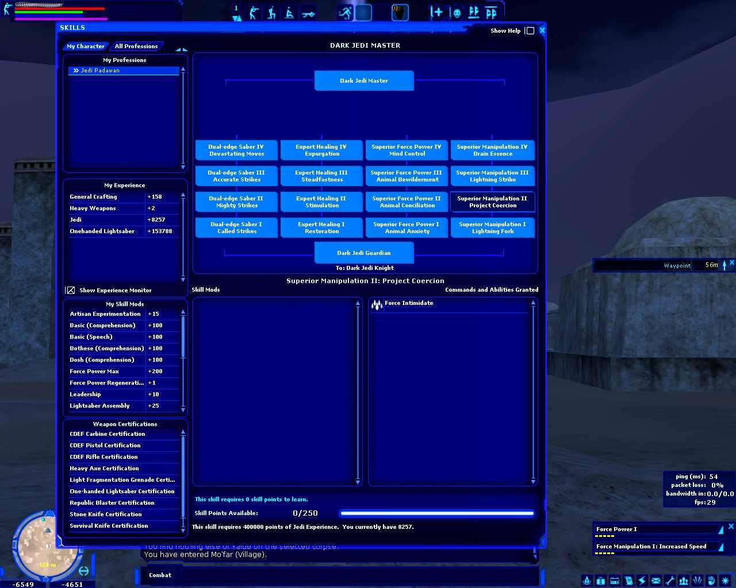736x588 pixels.
Task: Activate the running figure toolbar icon
Action: click(345, 12)
